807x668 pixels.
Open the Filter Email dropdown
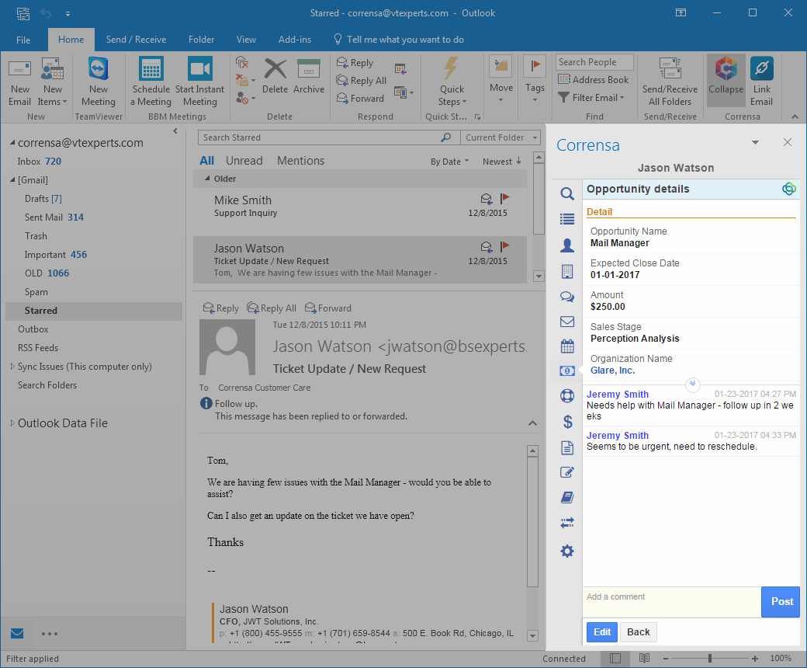[x=591, y=97]
